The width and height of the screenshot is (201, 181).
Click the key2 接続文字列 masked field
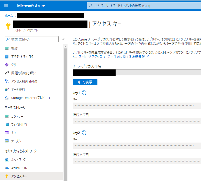[137, 161]
